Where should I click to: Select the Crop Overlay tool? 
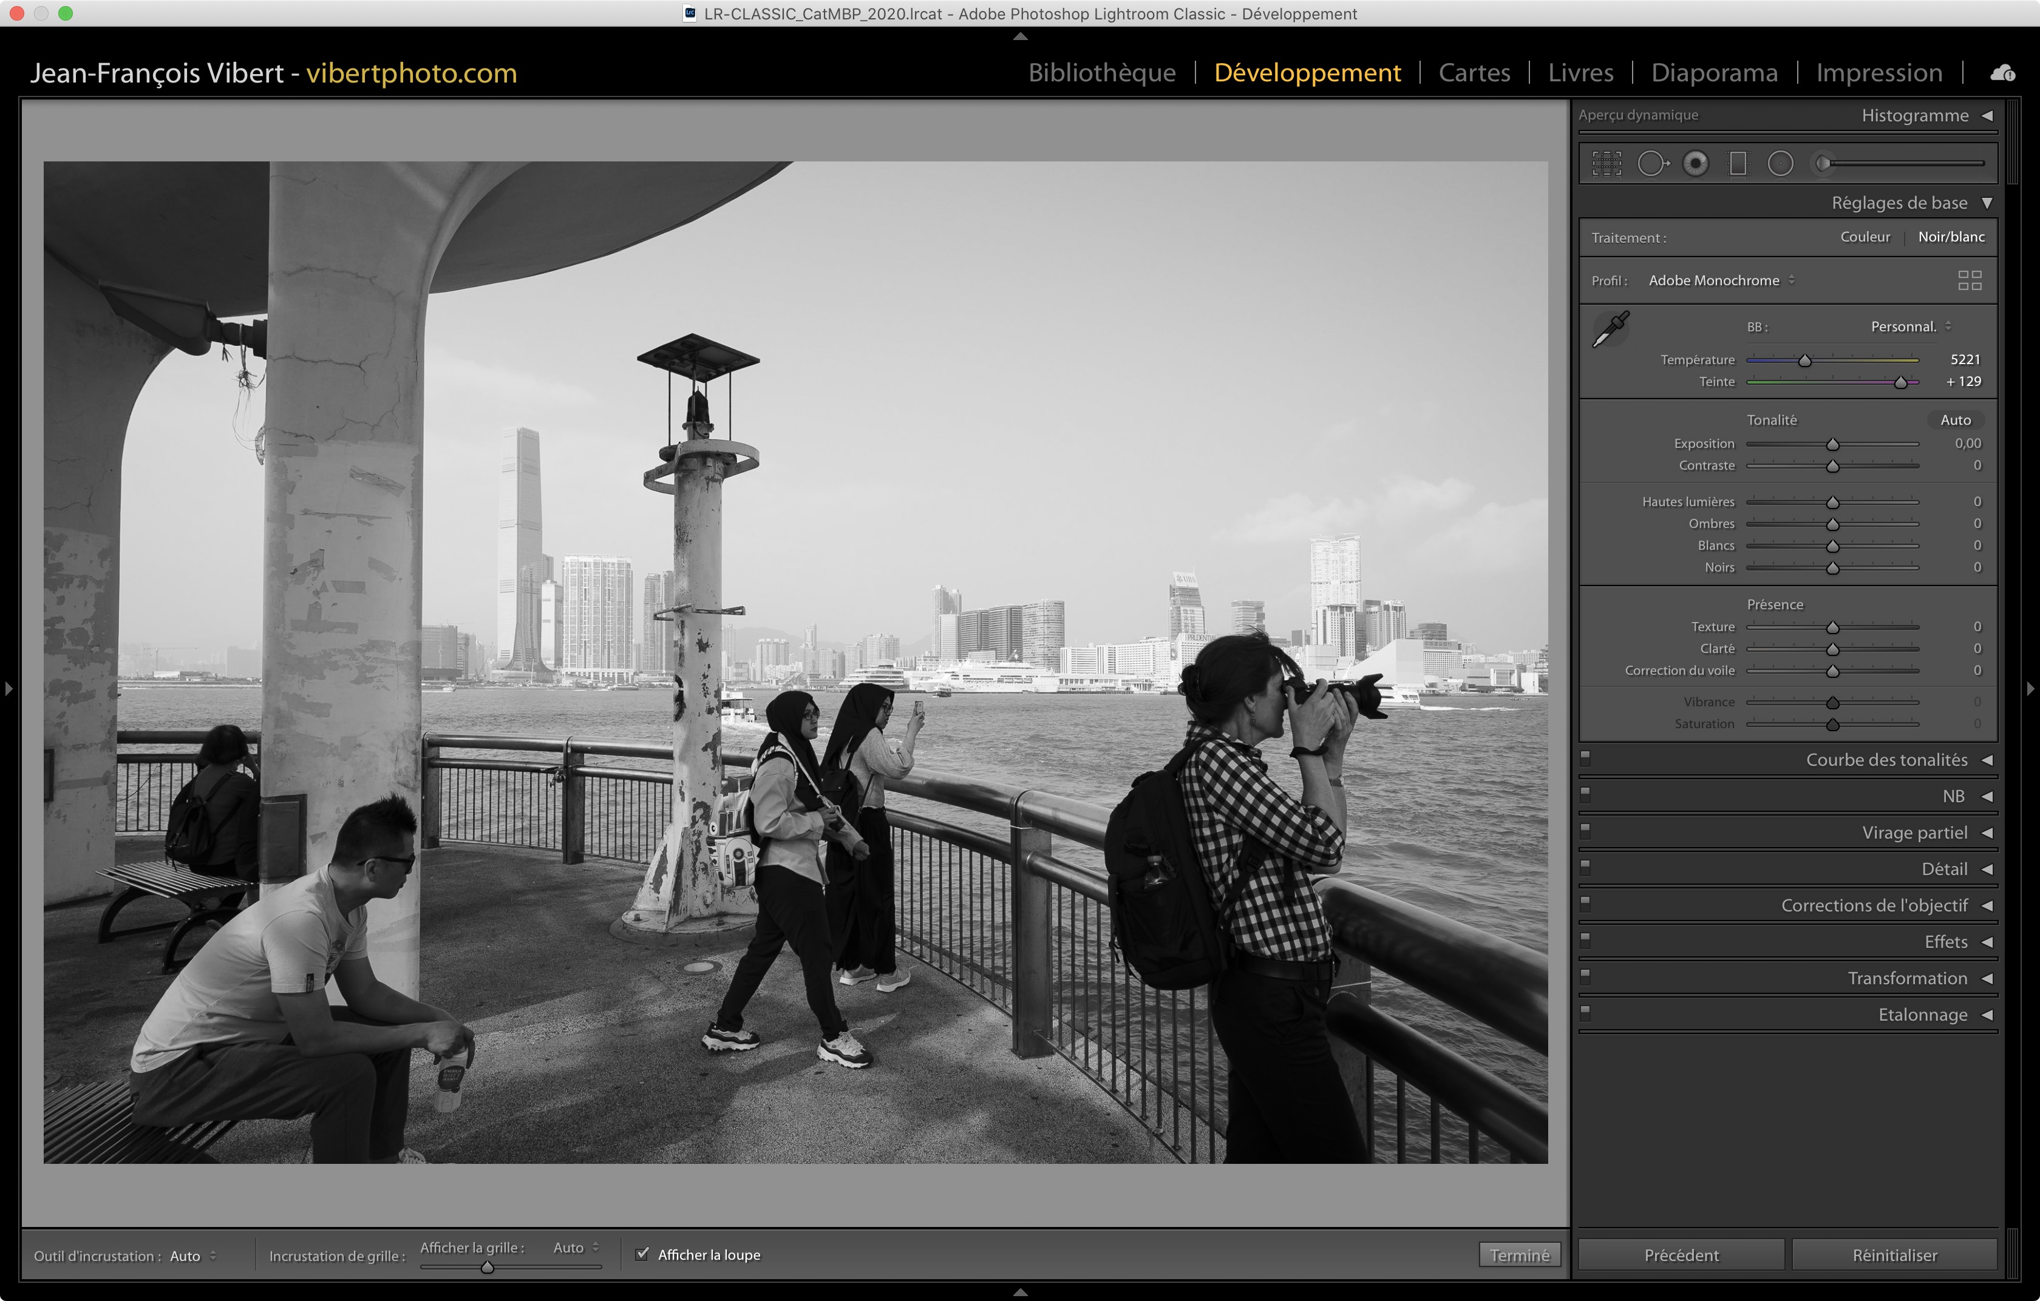1606,163
